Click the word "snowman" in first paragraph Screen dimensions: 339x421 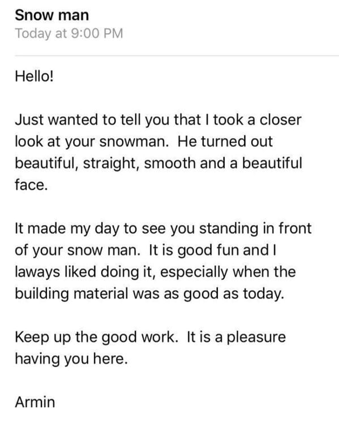coord(132,142)
